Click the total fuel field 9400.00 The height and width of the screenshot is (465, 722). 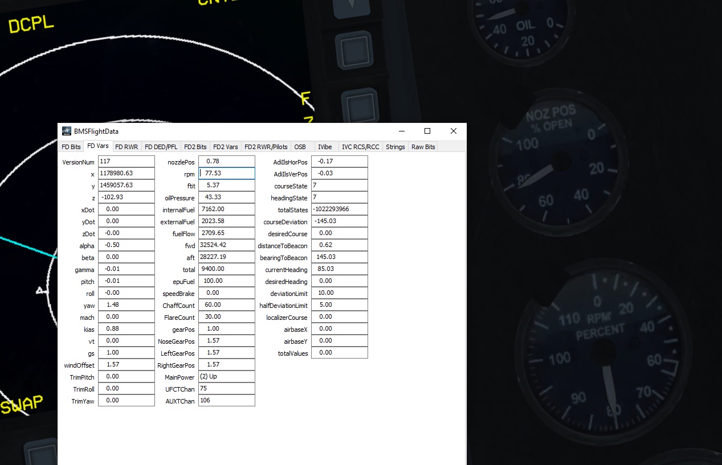227,269
